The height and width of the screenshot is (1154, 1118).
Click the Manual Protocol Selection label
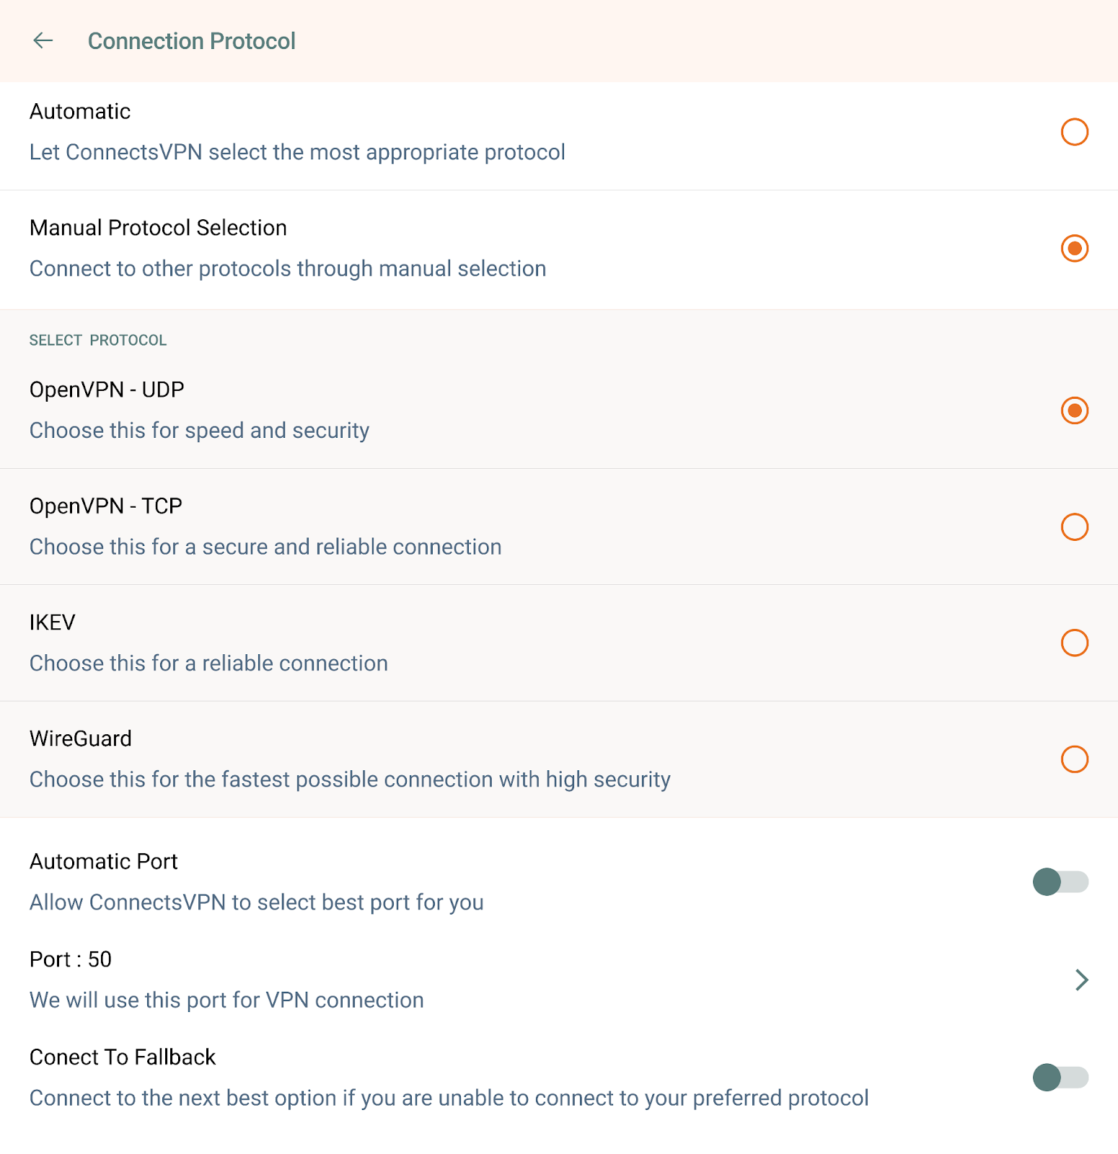pyautogui.click(x=158, y=228)
